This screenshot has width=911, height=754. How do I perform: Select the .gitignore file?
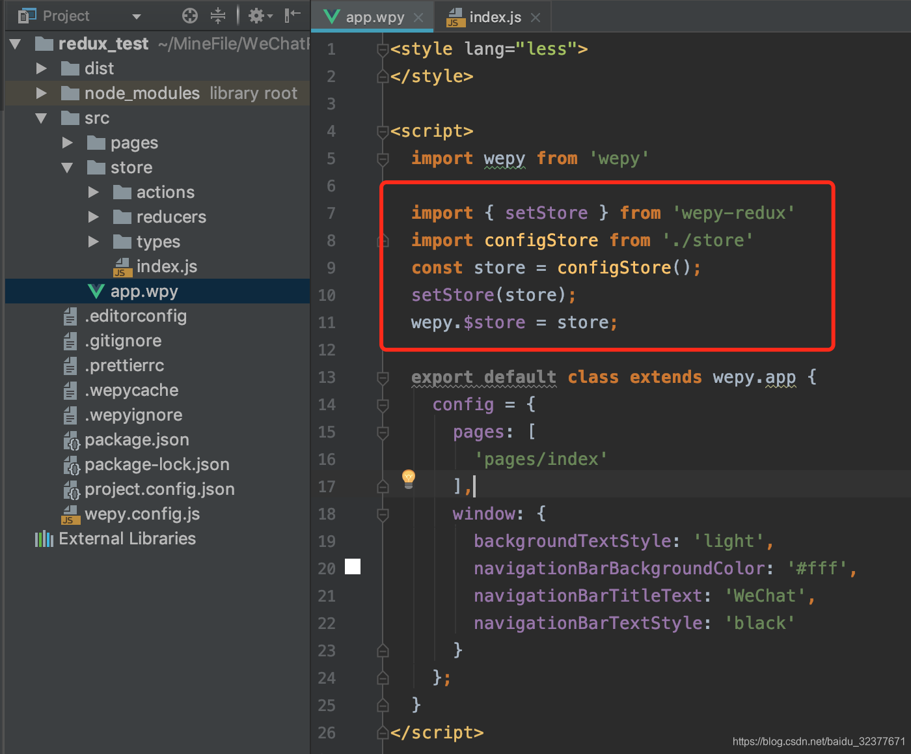coord(123,341)
